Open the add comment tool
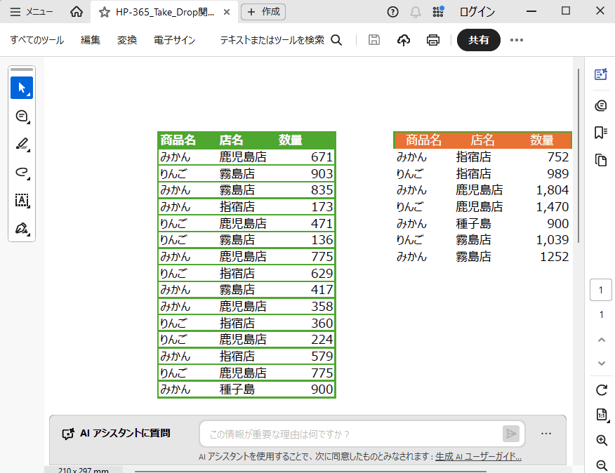The height and width of the screenshot is (473, 615). click(x=22, y=116)
